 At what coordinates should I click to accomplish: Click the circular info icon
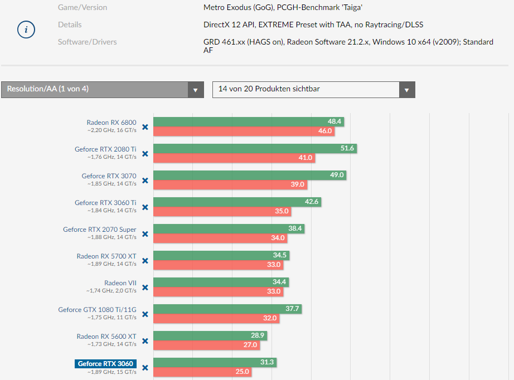pos(26,30)
